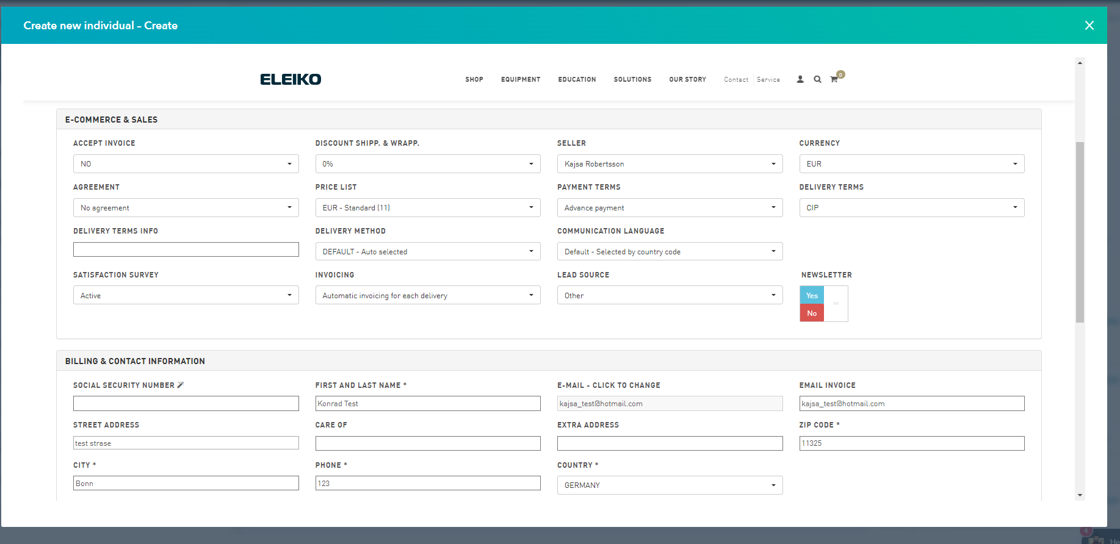
Task: Click the Contact link
Action: (735, 80)
